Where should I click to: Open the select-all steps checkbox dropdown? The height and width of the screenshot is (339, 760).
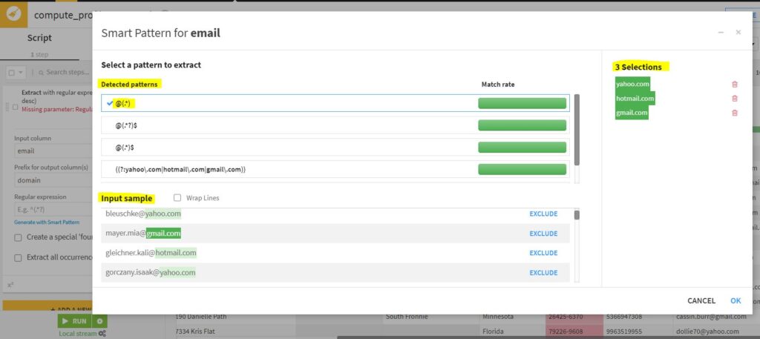tap(16, 73)
